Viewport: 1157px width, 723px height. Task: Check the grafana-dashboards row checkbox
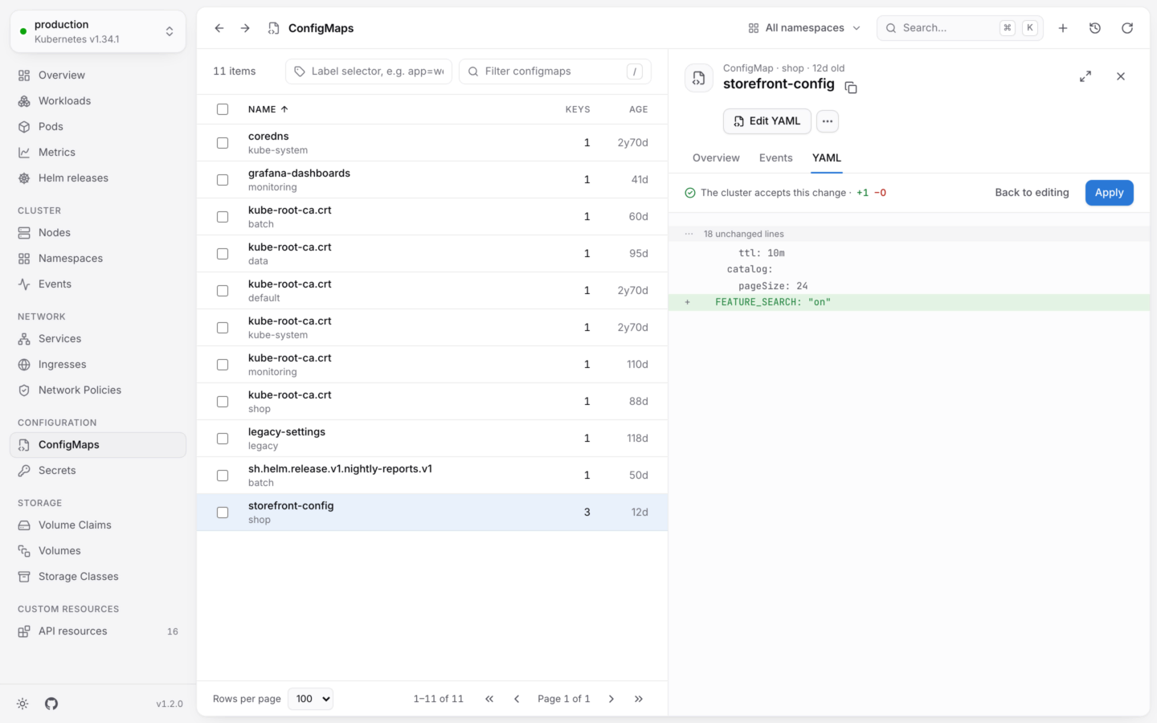tap(223, 180)
